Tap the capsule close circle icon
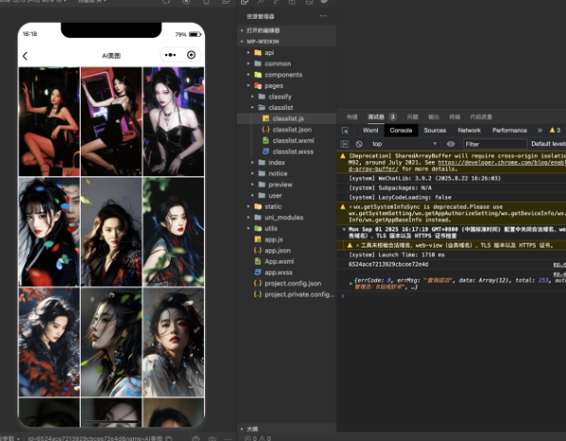 click(191, 55)
